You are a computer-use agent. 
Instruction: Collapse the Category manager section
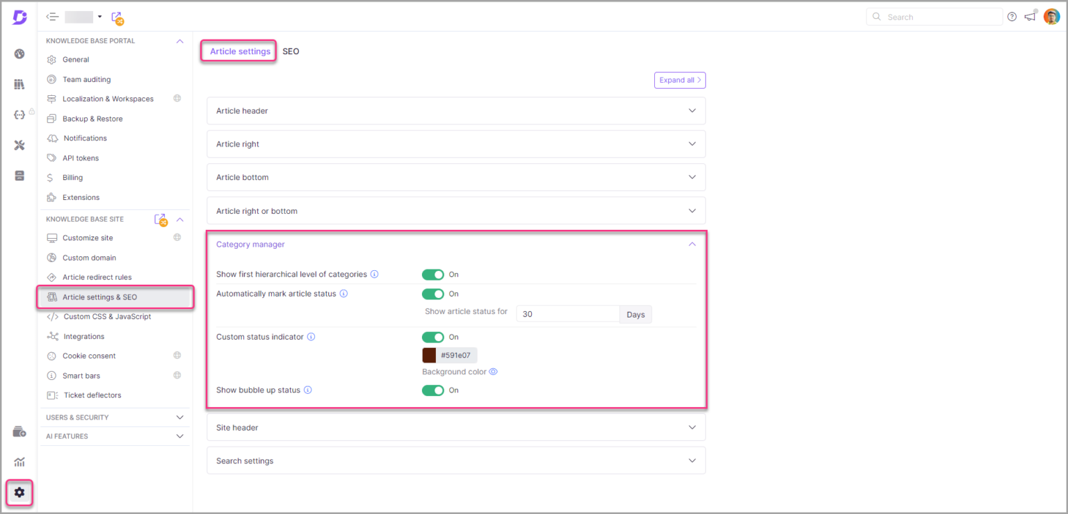[x=692, y=244]
